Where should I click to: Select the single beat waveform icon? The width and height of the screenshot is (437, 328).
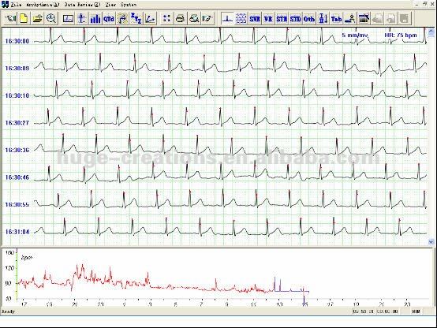[227, 18]
